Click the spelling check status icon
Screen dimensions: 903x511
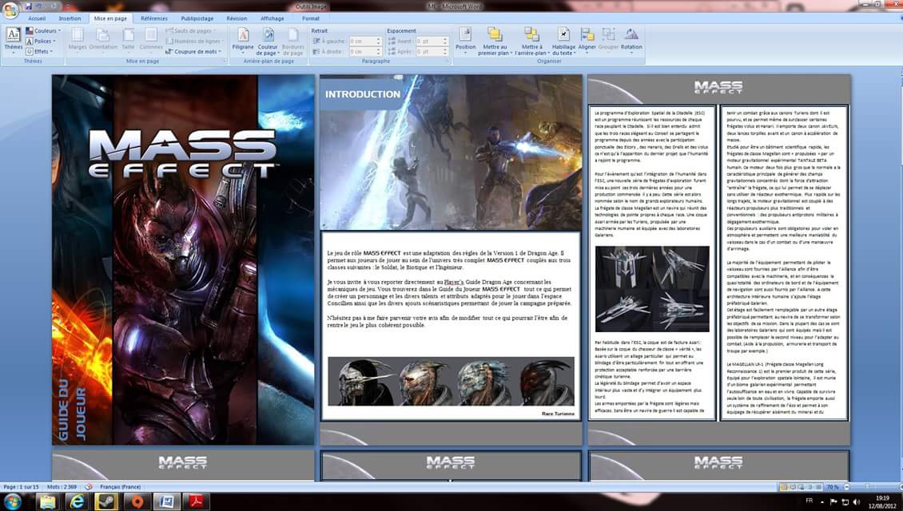[x=89, y=487]
